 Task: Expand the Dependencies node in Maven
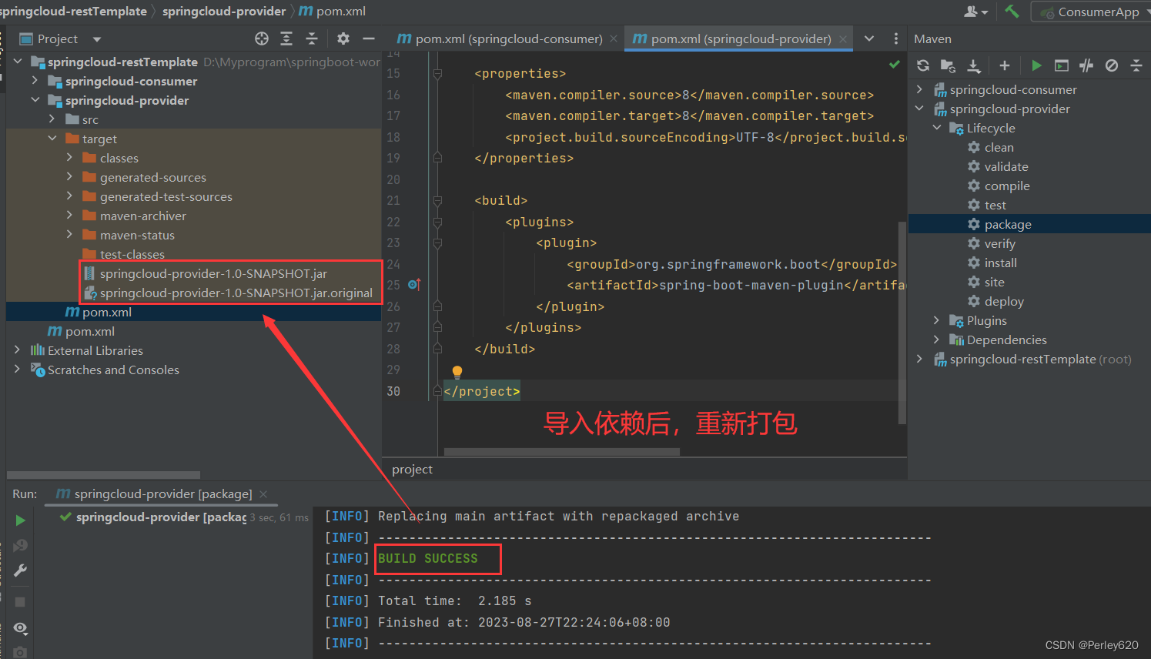point(937,340)
